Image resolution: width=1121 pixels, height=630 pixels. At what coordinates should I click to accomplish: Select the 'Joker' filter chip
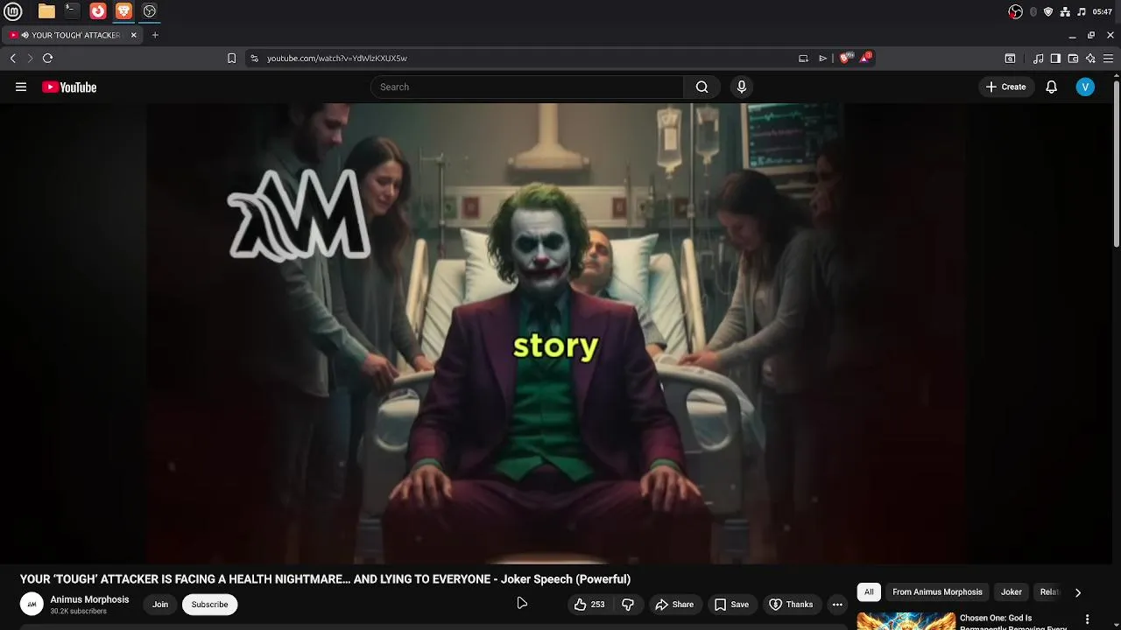pos(1012,592)
